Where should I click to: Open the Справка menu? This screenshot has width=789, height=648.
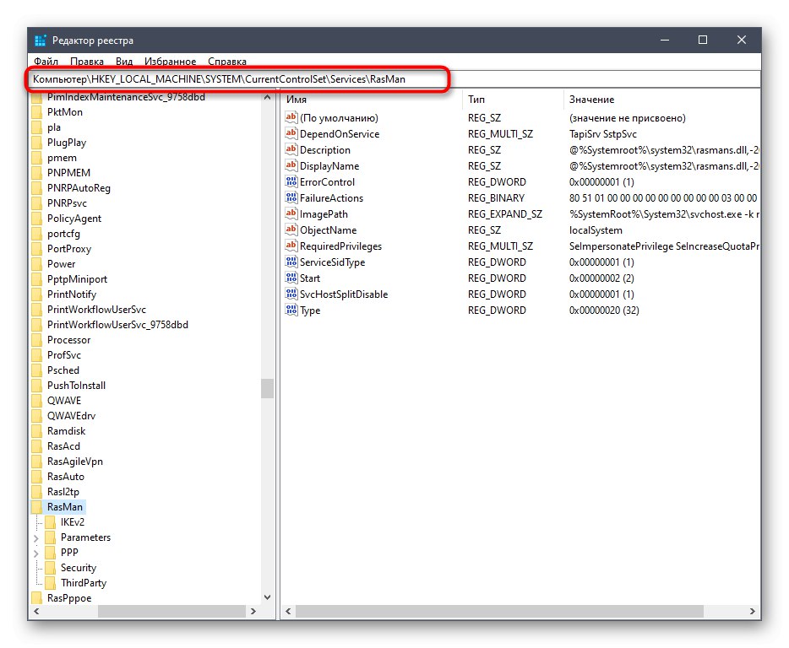pos(227,62)
